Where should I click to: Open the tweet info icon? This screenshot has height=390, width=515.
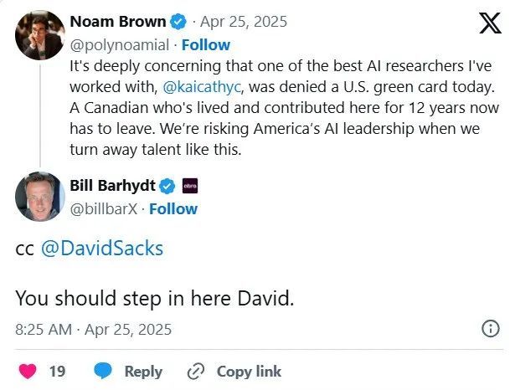pyautogui.click(x=491, y=328)
